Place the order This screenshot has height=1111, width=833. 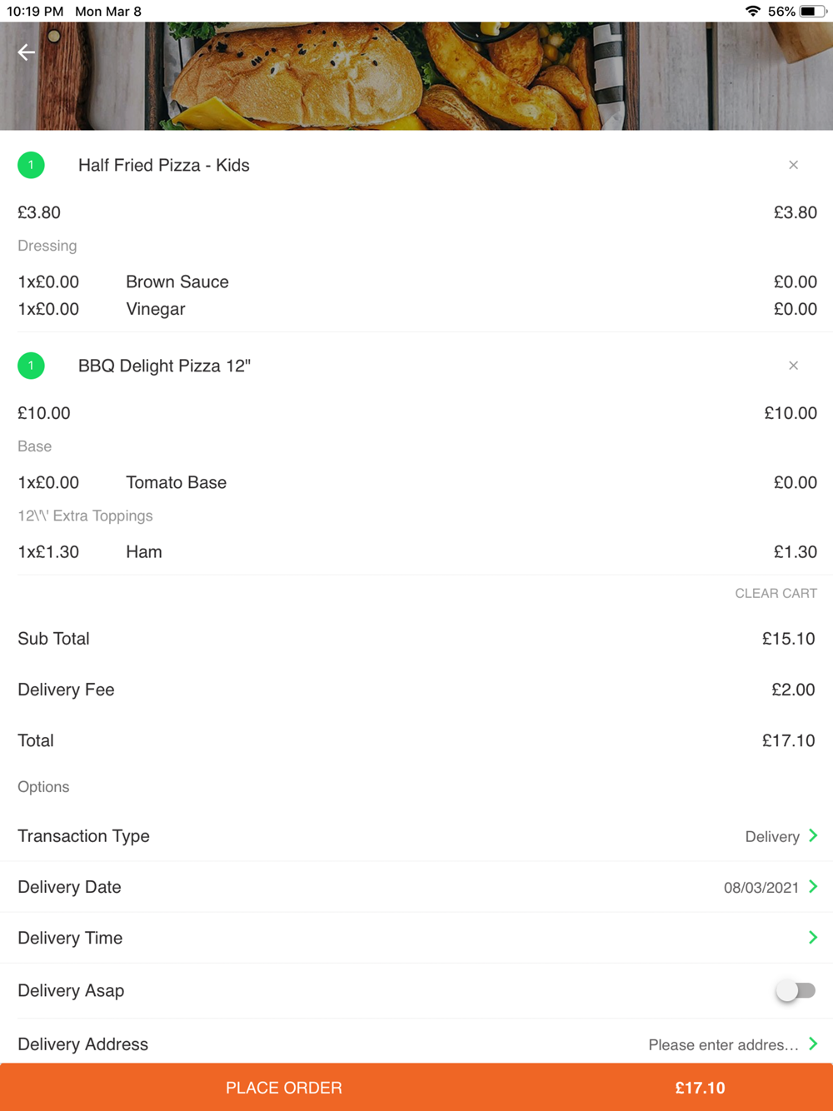(284, 1088)
